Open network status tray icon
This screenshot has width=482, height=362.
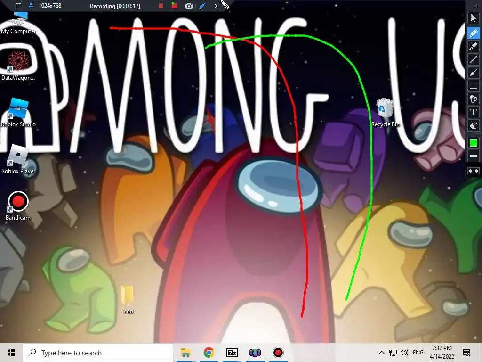point(393,353)
